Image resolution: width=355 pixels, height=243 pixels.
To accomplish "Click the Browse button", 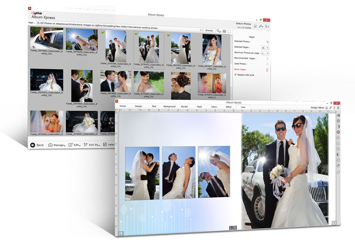I will pyautogui.click(x=209, y=30).
